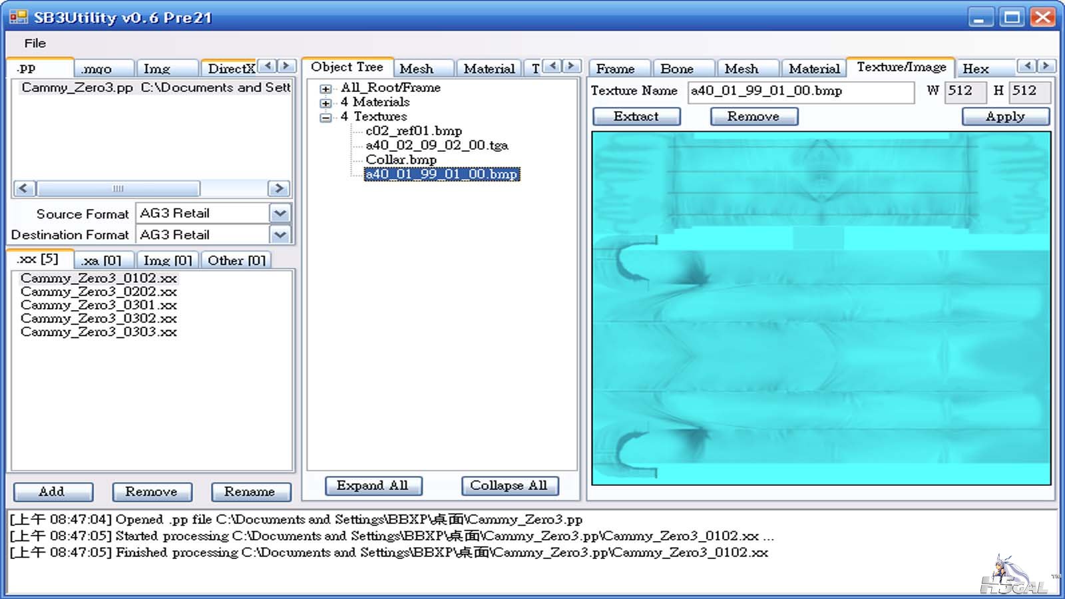The image size is (1065, 599).
Task: Switch to the Texture/Image tab
Action: click(x=901, y=67)
